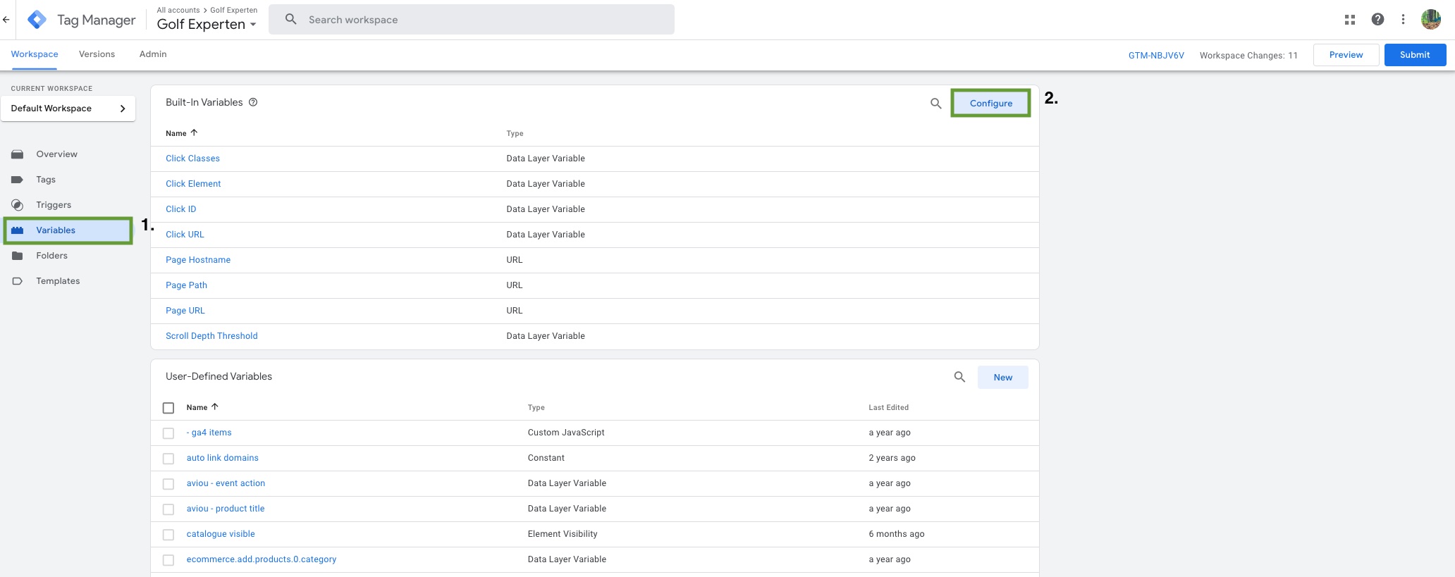Click the New variable button
Screen dimensions: 1455x577
(1002, 377)
